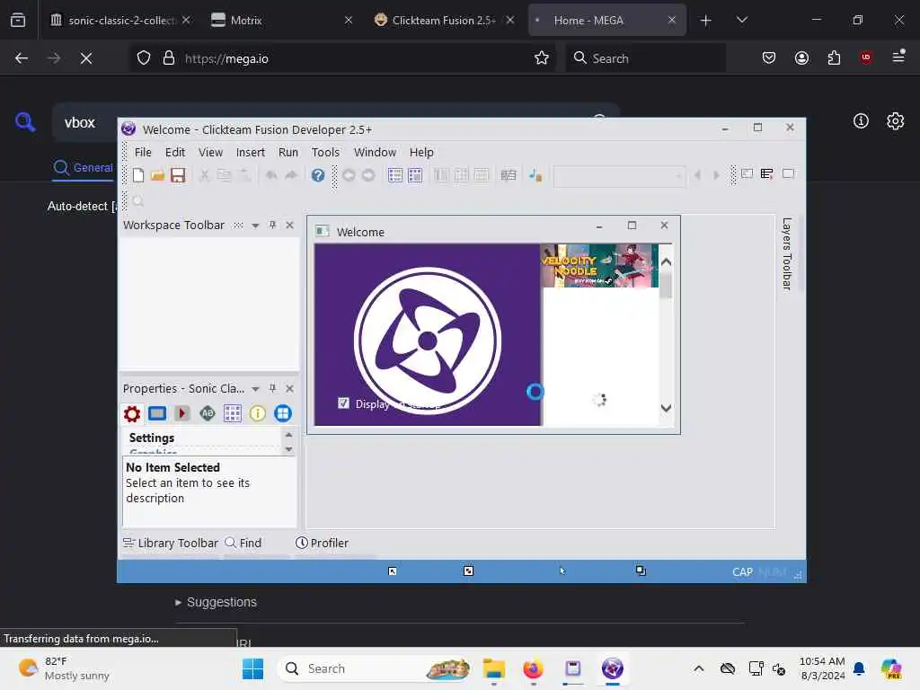
Task: Pin the Properties panel
Action: [272, 388]
